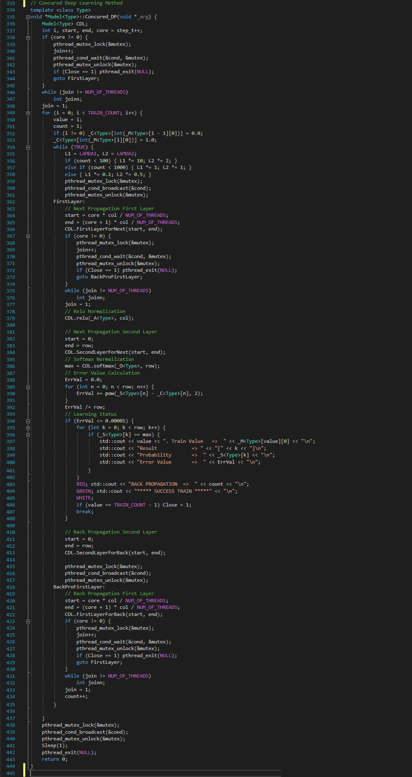Collapse the Concured_DP function at line 335
Image resolution: width=412 pixels, height=777 pixels.
28,17
